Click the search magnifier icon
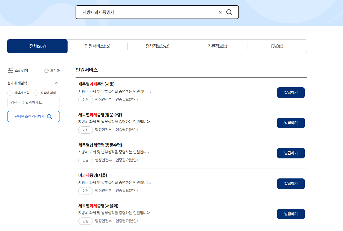Viewport: 343px width, 231px height. pos(229,12)
